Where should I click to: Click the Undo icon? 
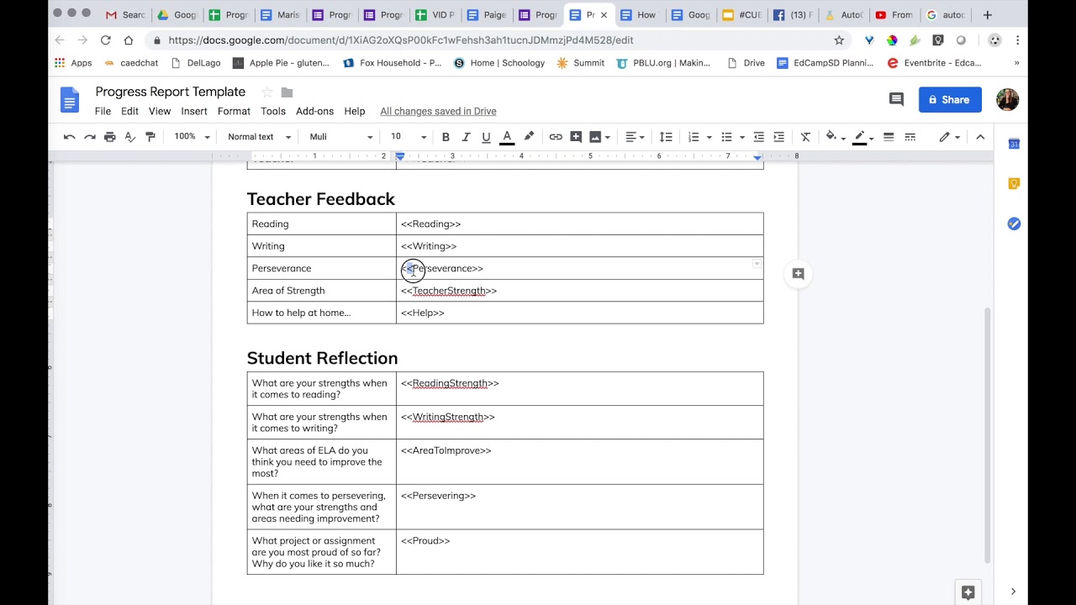pos(70,137)
